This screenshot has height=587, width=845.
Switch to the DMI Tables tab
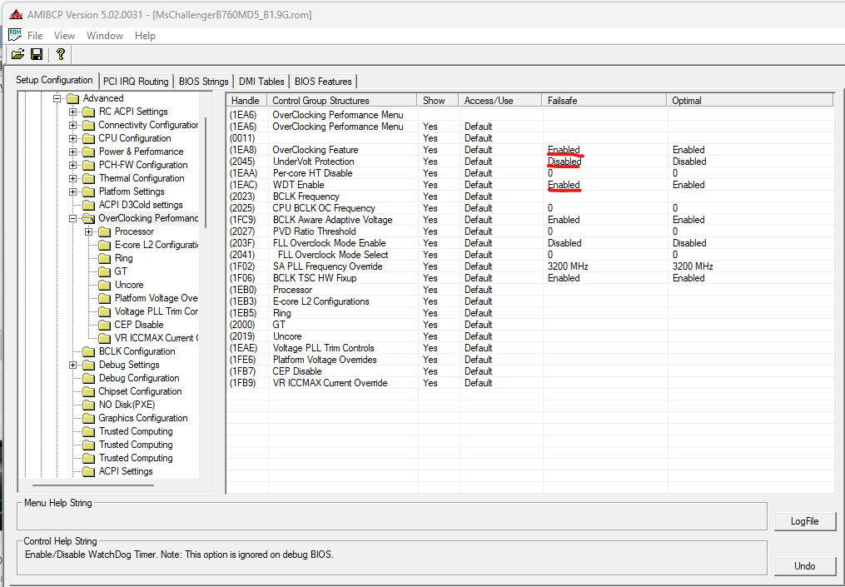[x=261, y=82]
